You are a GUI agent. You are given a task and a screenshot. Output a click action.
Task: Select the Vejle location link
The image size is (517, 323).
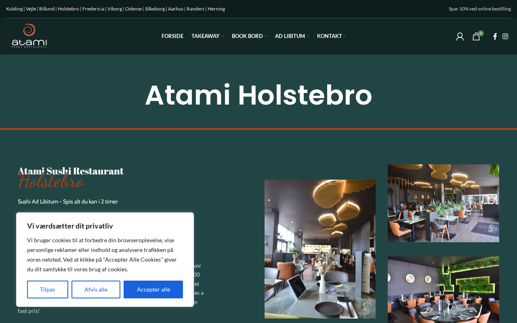tap(31, 9)
